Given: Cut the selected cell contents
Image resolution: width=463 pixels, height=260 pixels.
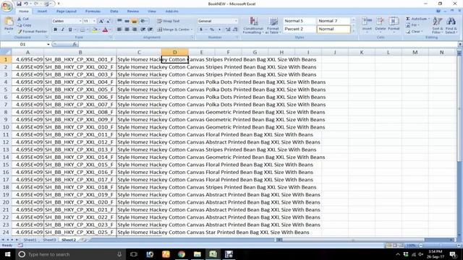Looking at the screenshot, I should pos(23,19).
